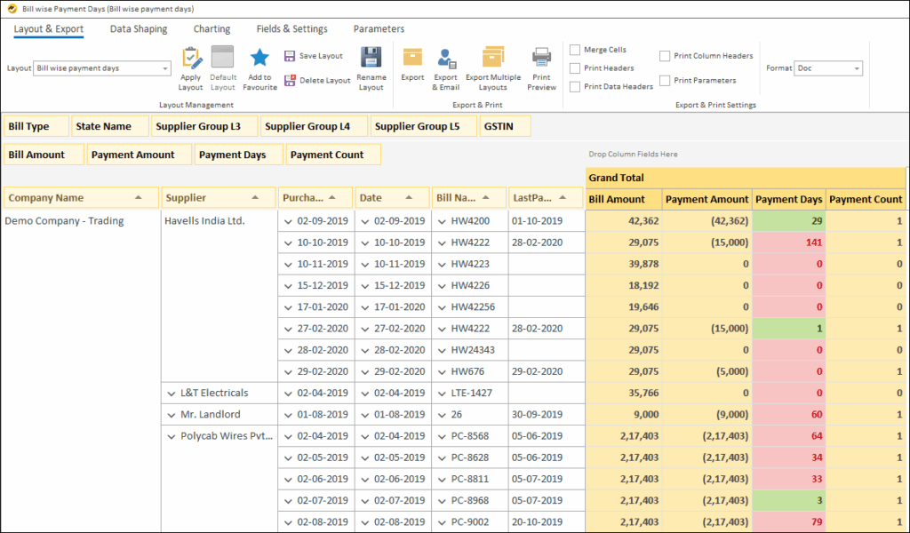Enable Print Parameters checkbox
Image resolution: width=910 pixels, height=533 pixels.
click(664, 81)
